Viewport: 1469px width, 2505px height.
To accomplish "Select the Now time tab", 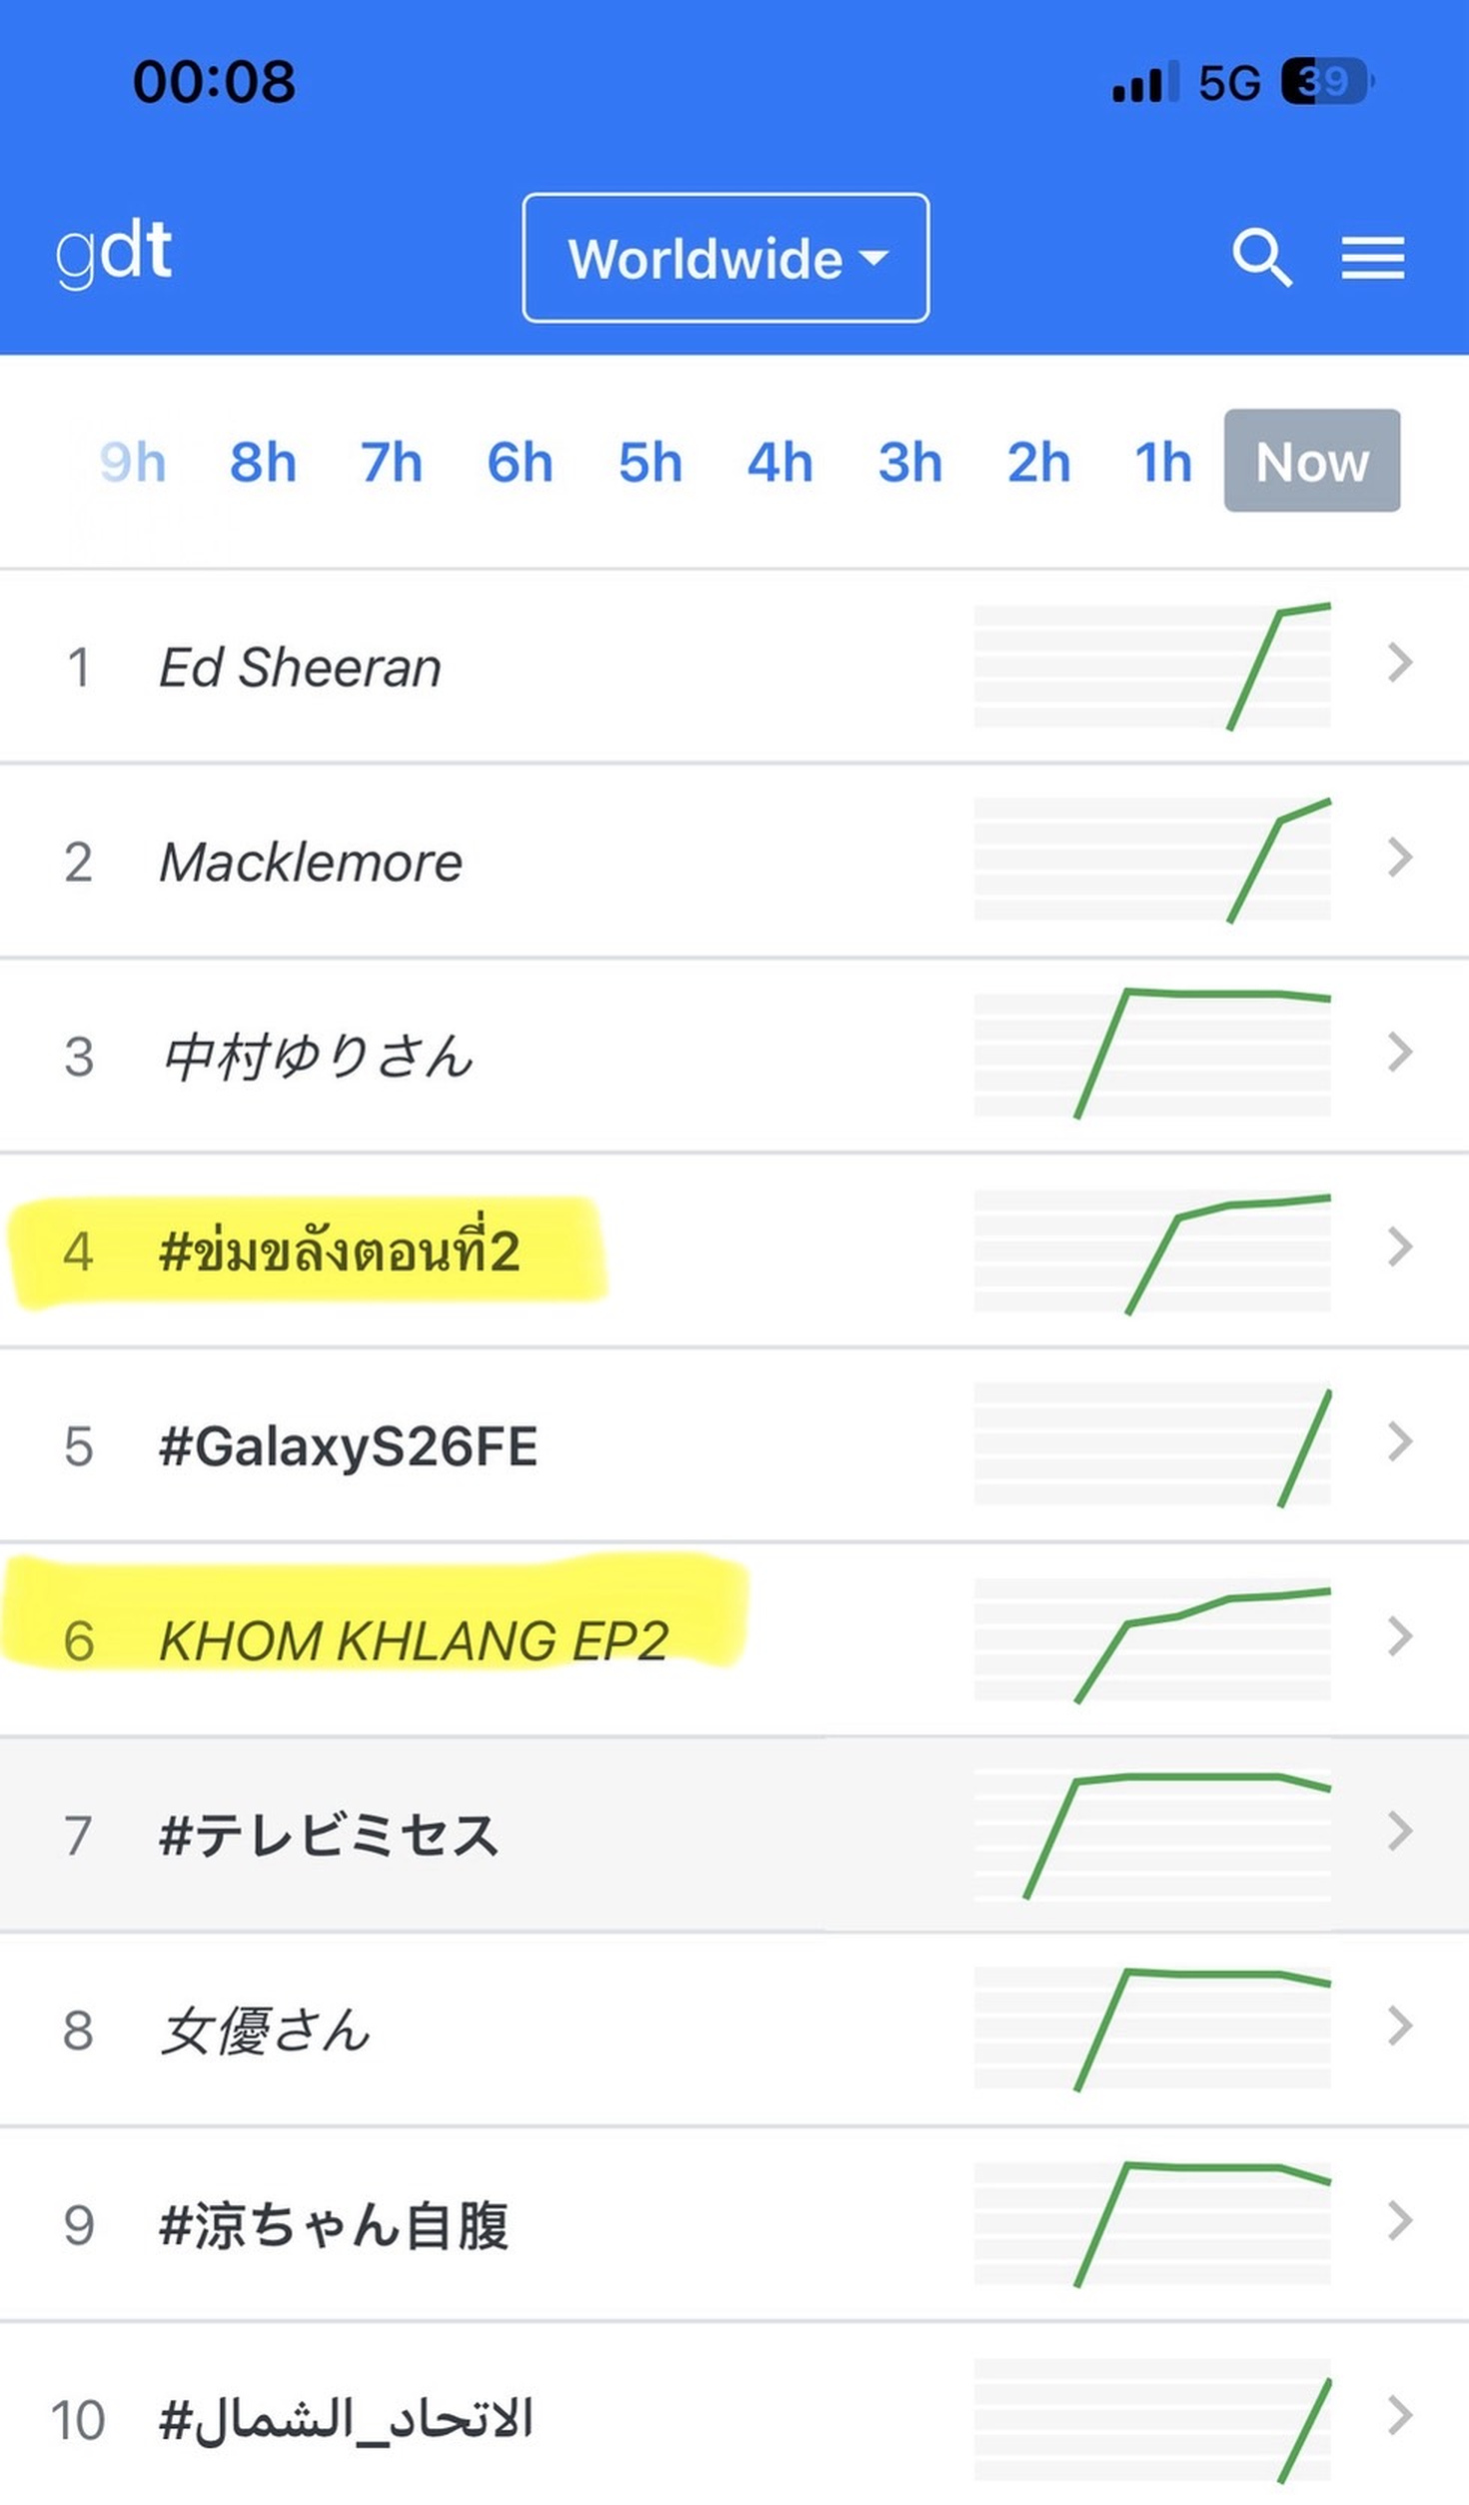I will click(x=1312, y=461).
